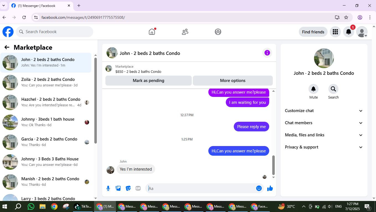This screenshot has width=376, height=212.
Task: Close the Messenger browser tab
Action: [x=69, y=6]
